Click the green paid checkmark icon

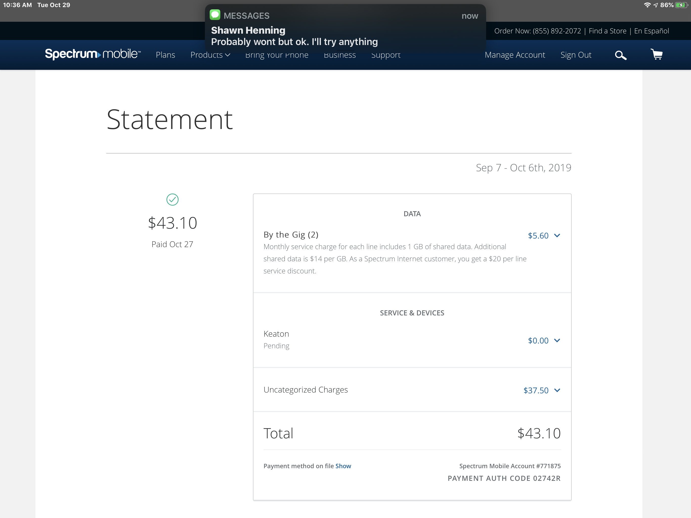pos(172,200)
